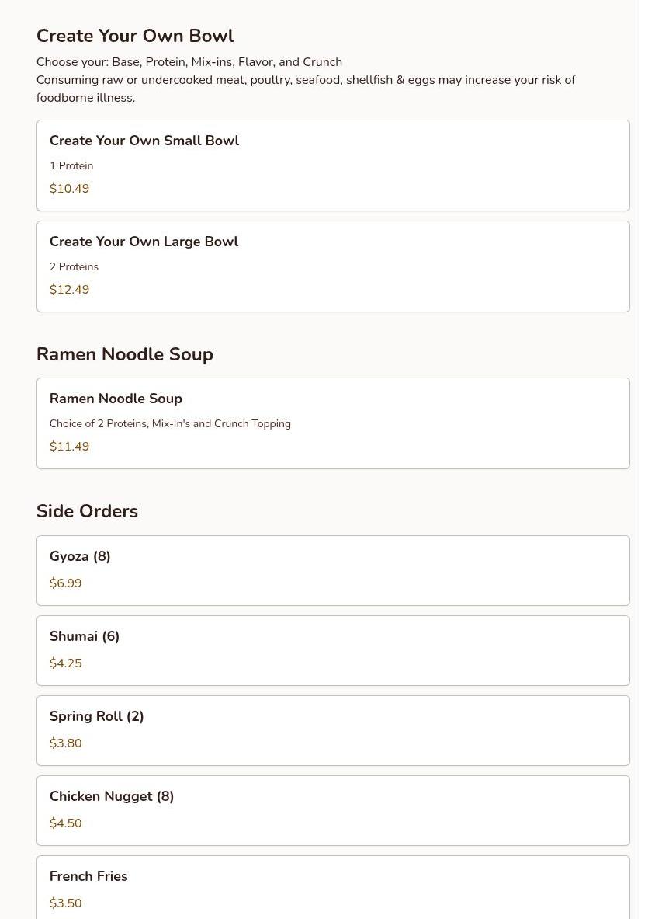Image resolution: width=655 pixels, height=919 pixels.
Task: Select the French Fries side order
Action: click(333, 887)
